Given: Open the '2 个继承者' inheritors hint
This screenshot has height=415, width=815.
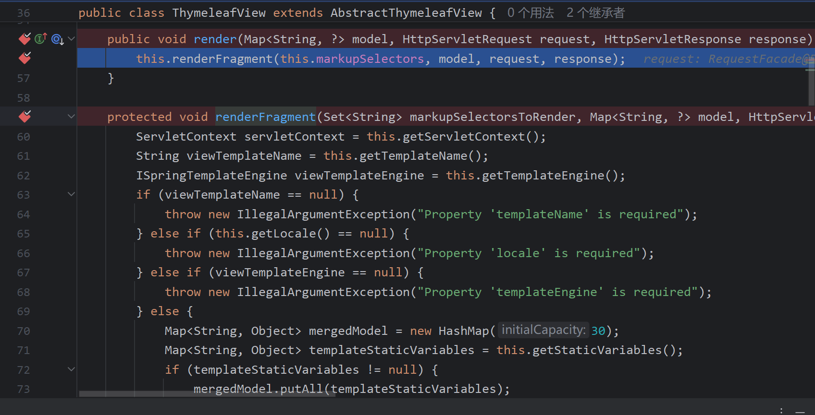Looking at the screenshot, I should coord(595,13).
